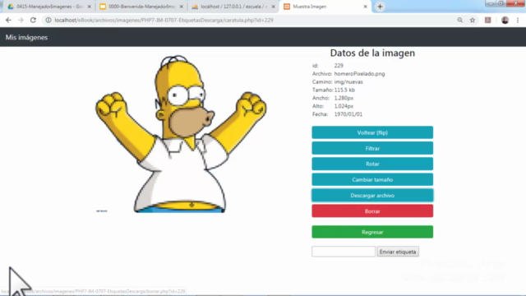Open a new tab with the plus button
Viewport: 526px width, 296px height.
tap(380, 7)
